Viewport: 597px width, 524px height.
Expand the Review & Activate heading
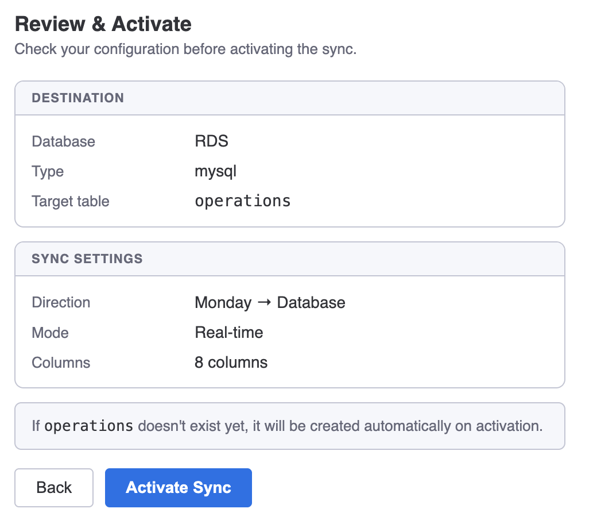(x=103, y=24)
